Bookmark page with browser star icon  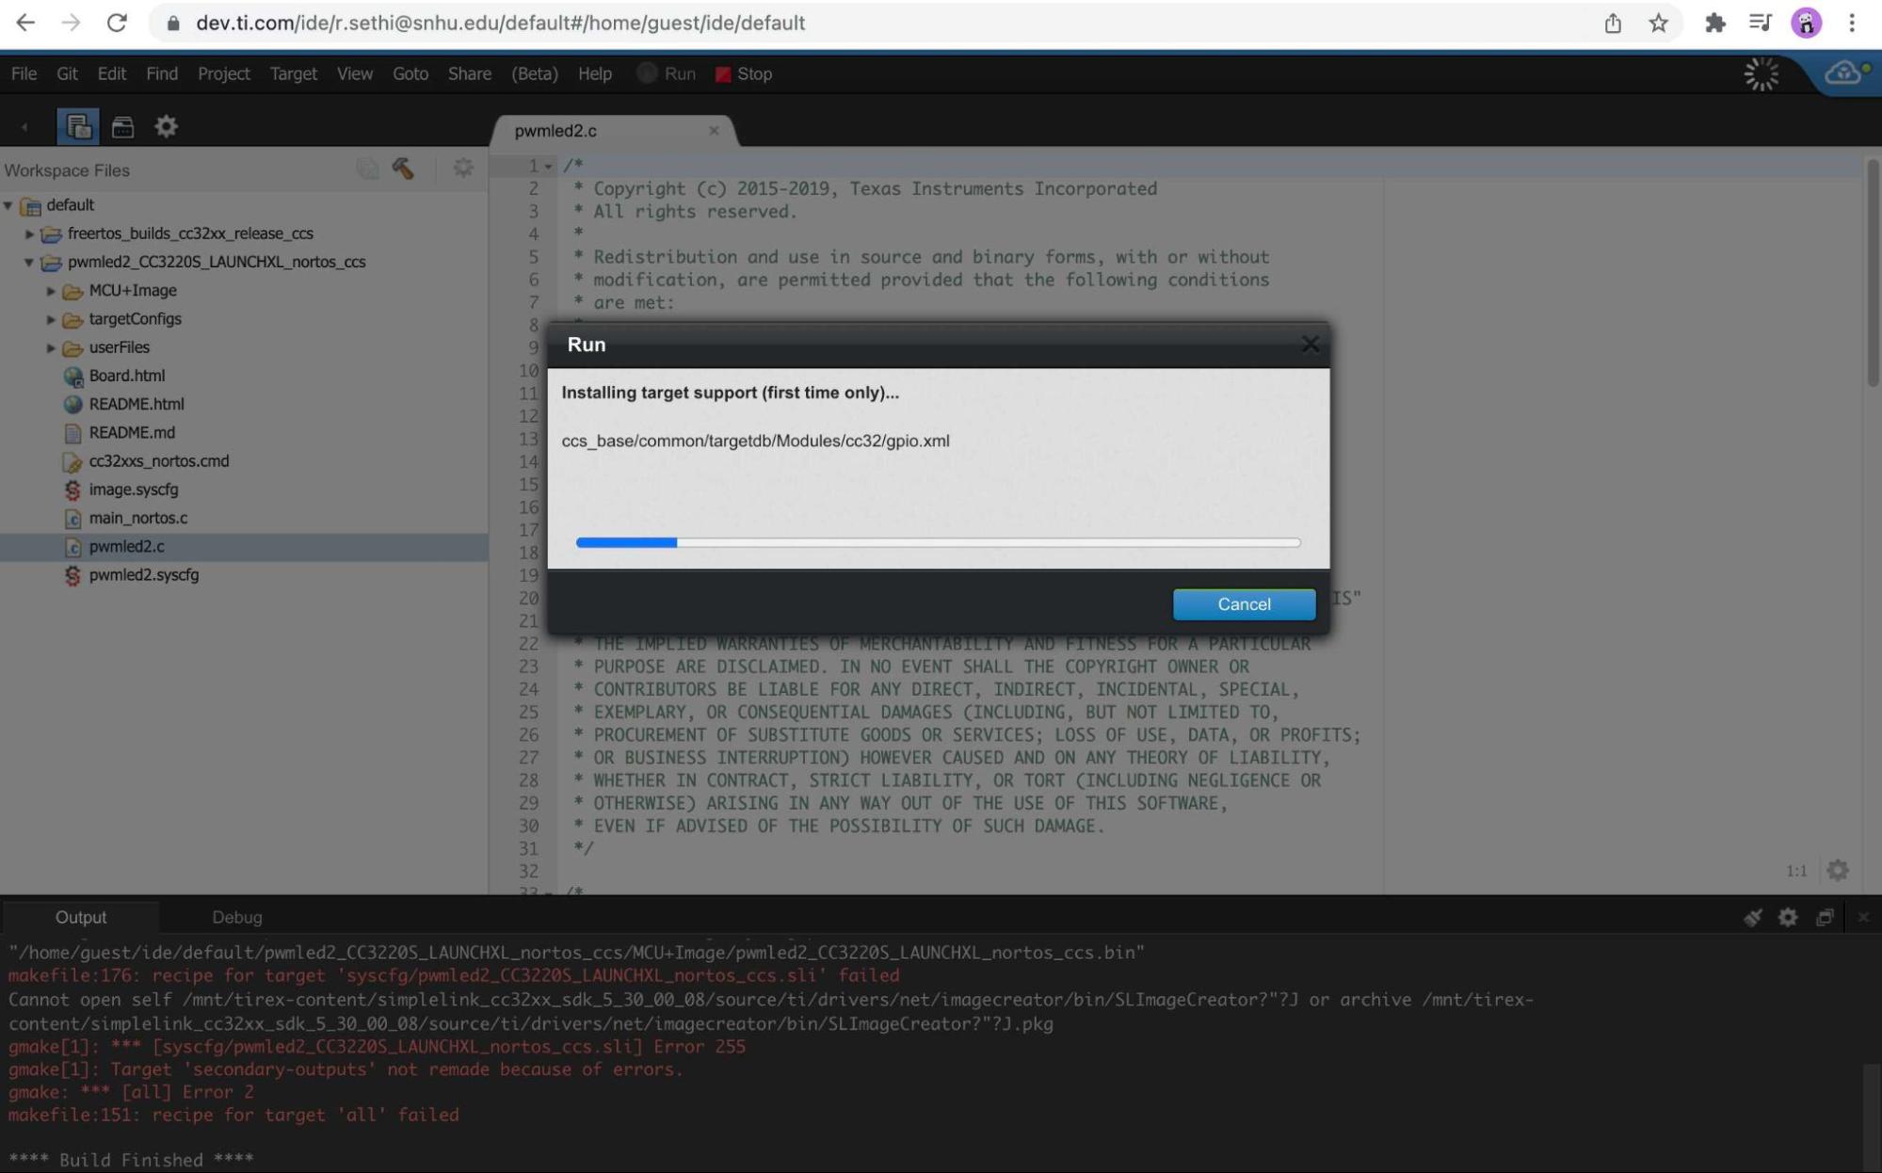(x=1659, y=24)
